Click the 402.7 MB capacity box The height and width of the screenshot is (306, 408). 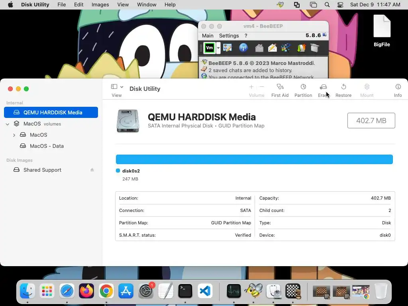point(371,120)
